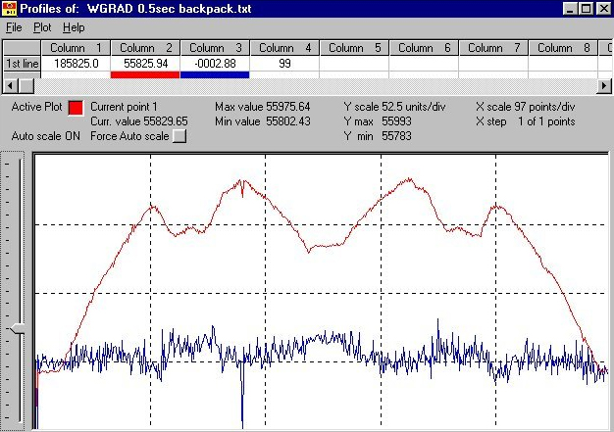Click the red plot bar under Column 2
Image resolution: width=614 pixels, height=432 pixels.
(x=145, y=74)
